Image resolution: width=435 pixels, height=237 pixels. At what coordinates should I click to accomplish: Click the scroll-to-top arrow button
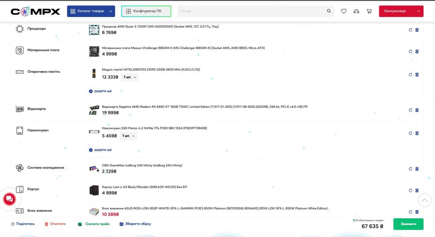(x=425, y=200)
